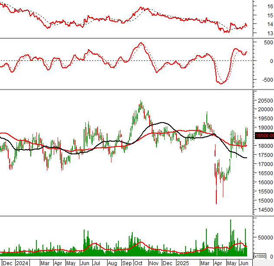The height and width of the screenshot is (266, 274).
Task: Select the 0 label on oscillator axis
Action: 271,61
